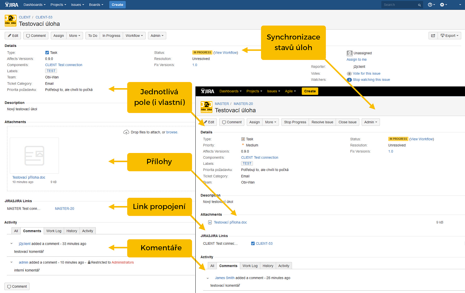The image size is (465, 293).
Task: Switch to the History tab in CLIENT-53 Activity
Action: (x=72, y=231)
